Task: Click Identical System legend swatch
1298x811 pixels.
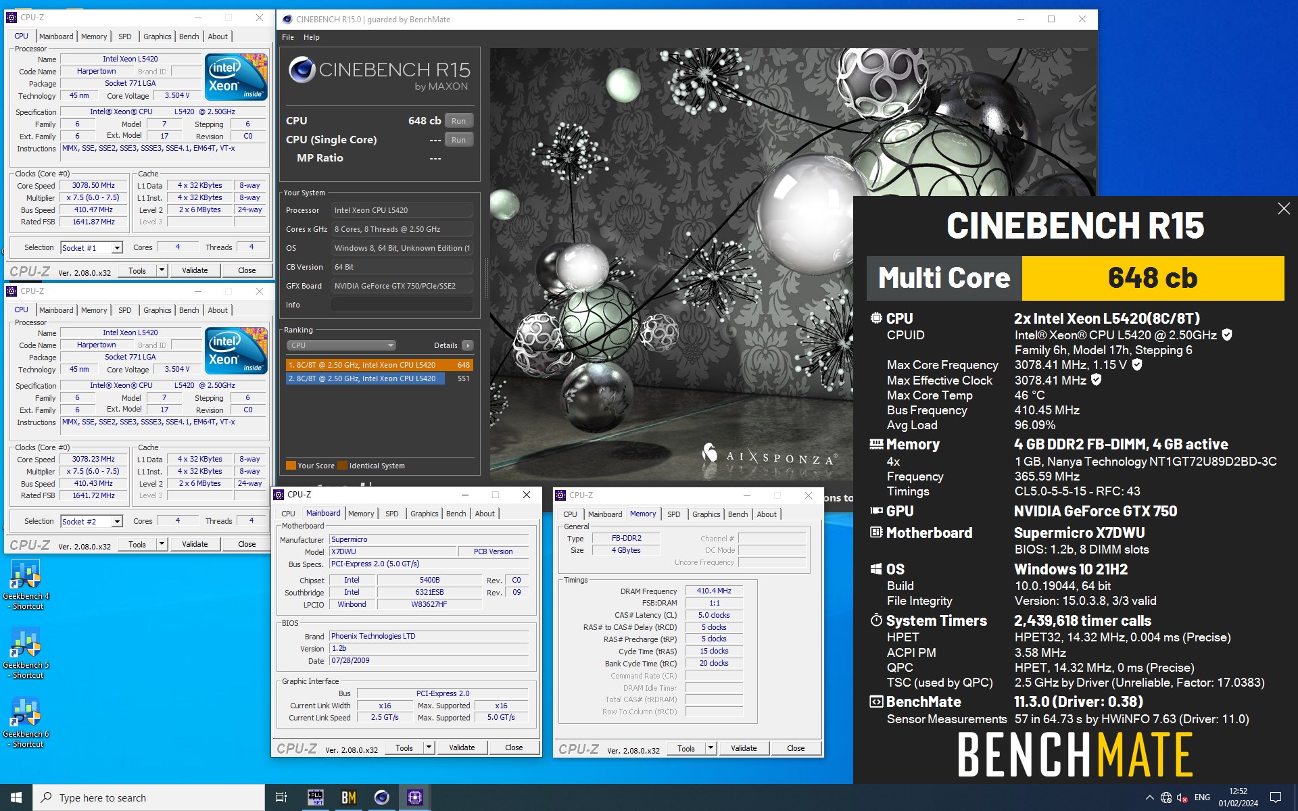Action: [343, 466]
